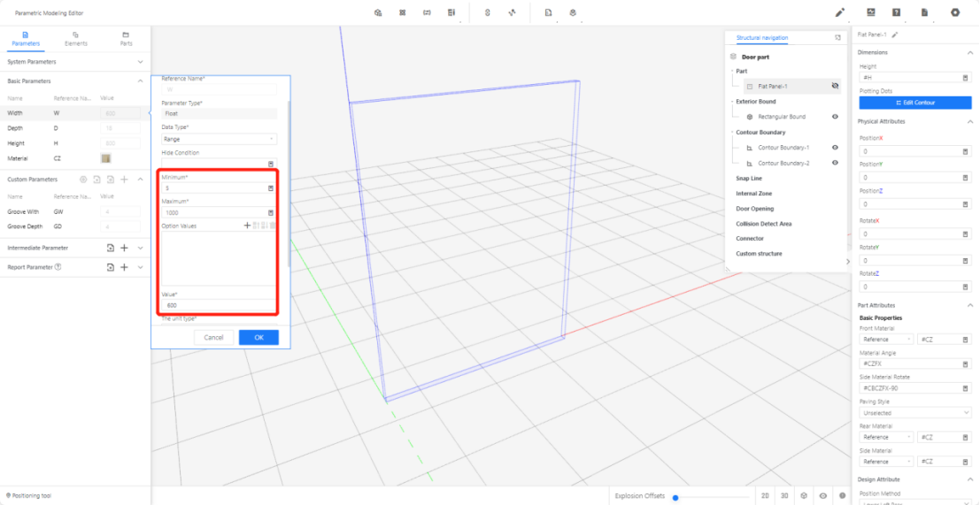Screen dimensions: 980x505
Task: Click the pencil edit icon in top toolbar
Action: [x=840, y=12]
